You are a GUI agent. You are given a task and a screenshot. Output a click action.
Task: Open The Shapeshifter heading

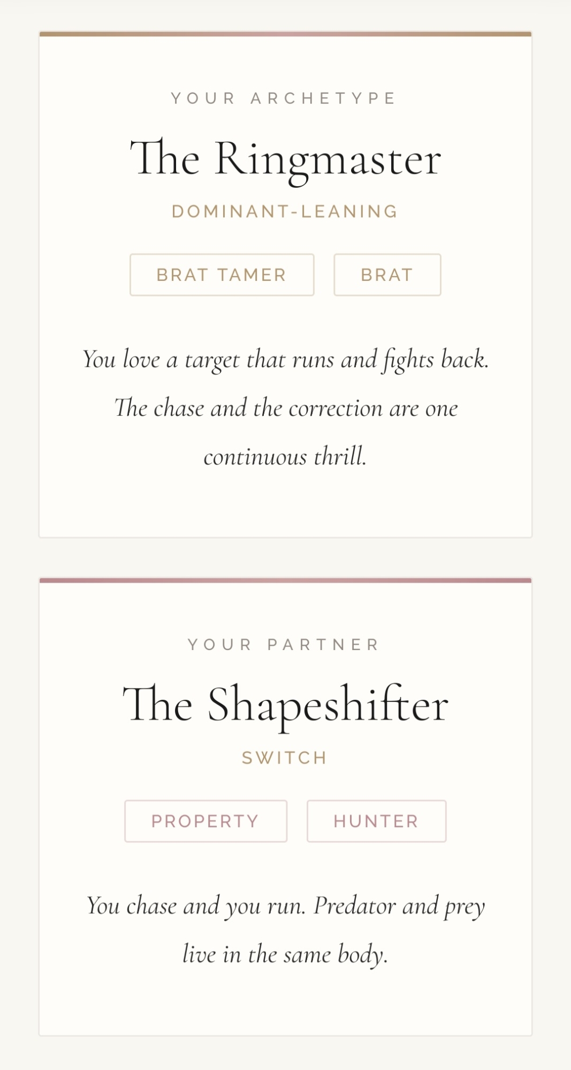pyautogui.click(x=285, y=705)
